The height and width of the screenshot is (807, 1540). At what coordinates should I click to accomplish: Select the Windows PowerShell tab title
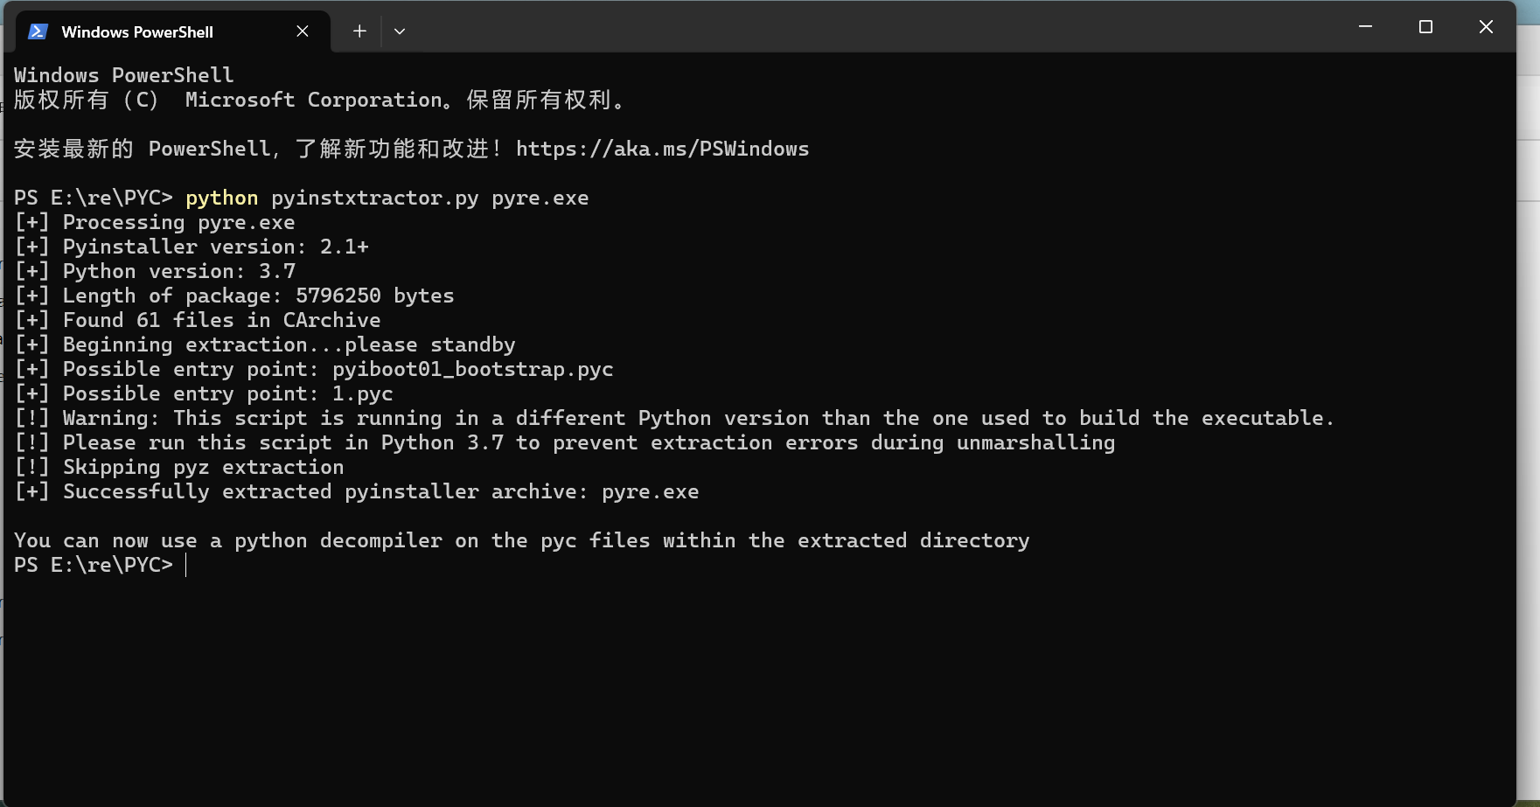[x=137, y=32]
